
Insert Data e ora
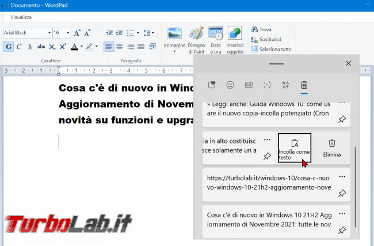[216, 40]
